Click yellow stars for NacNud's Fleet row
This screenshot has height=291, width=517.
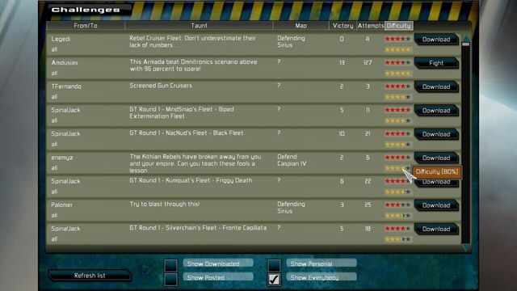tap(397, 145)
